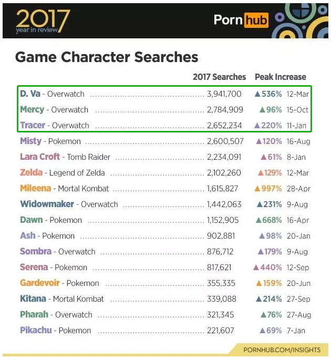The image size is (331, 359).
Task: Open the PORNHUB.COM/INSIGHTS footer link
Action: 282,350
